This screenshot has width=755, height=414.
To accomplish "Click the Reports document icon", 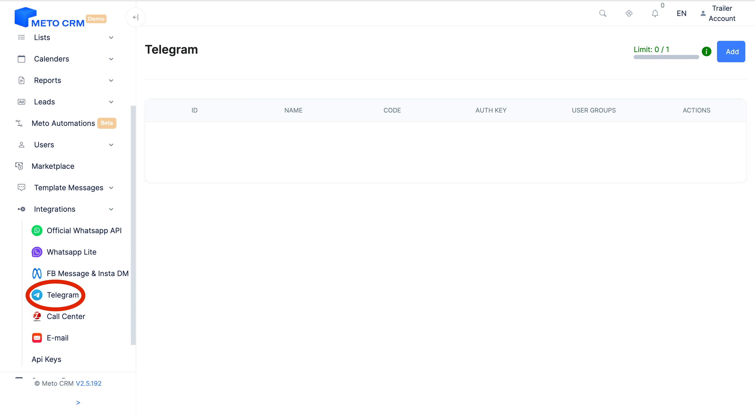I will click(x=21, y=80).
